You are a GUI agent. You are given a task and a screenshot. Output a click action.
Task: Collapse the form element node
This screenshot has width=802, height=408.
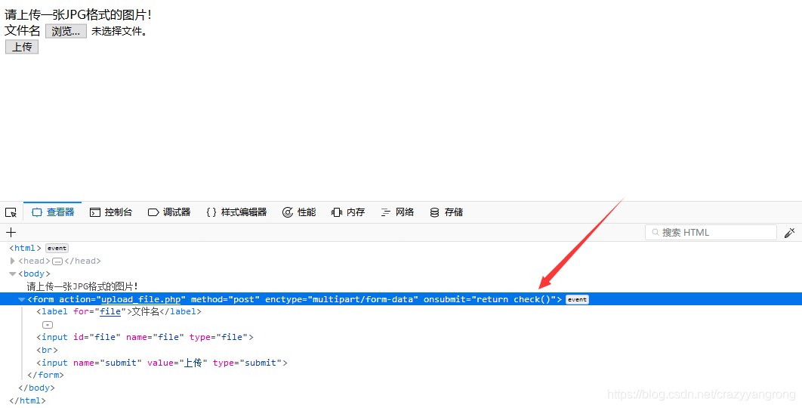21,299
